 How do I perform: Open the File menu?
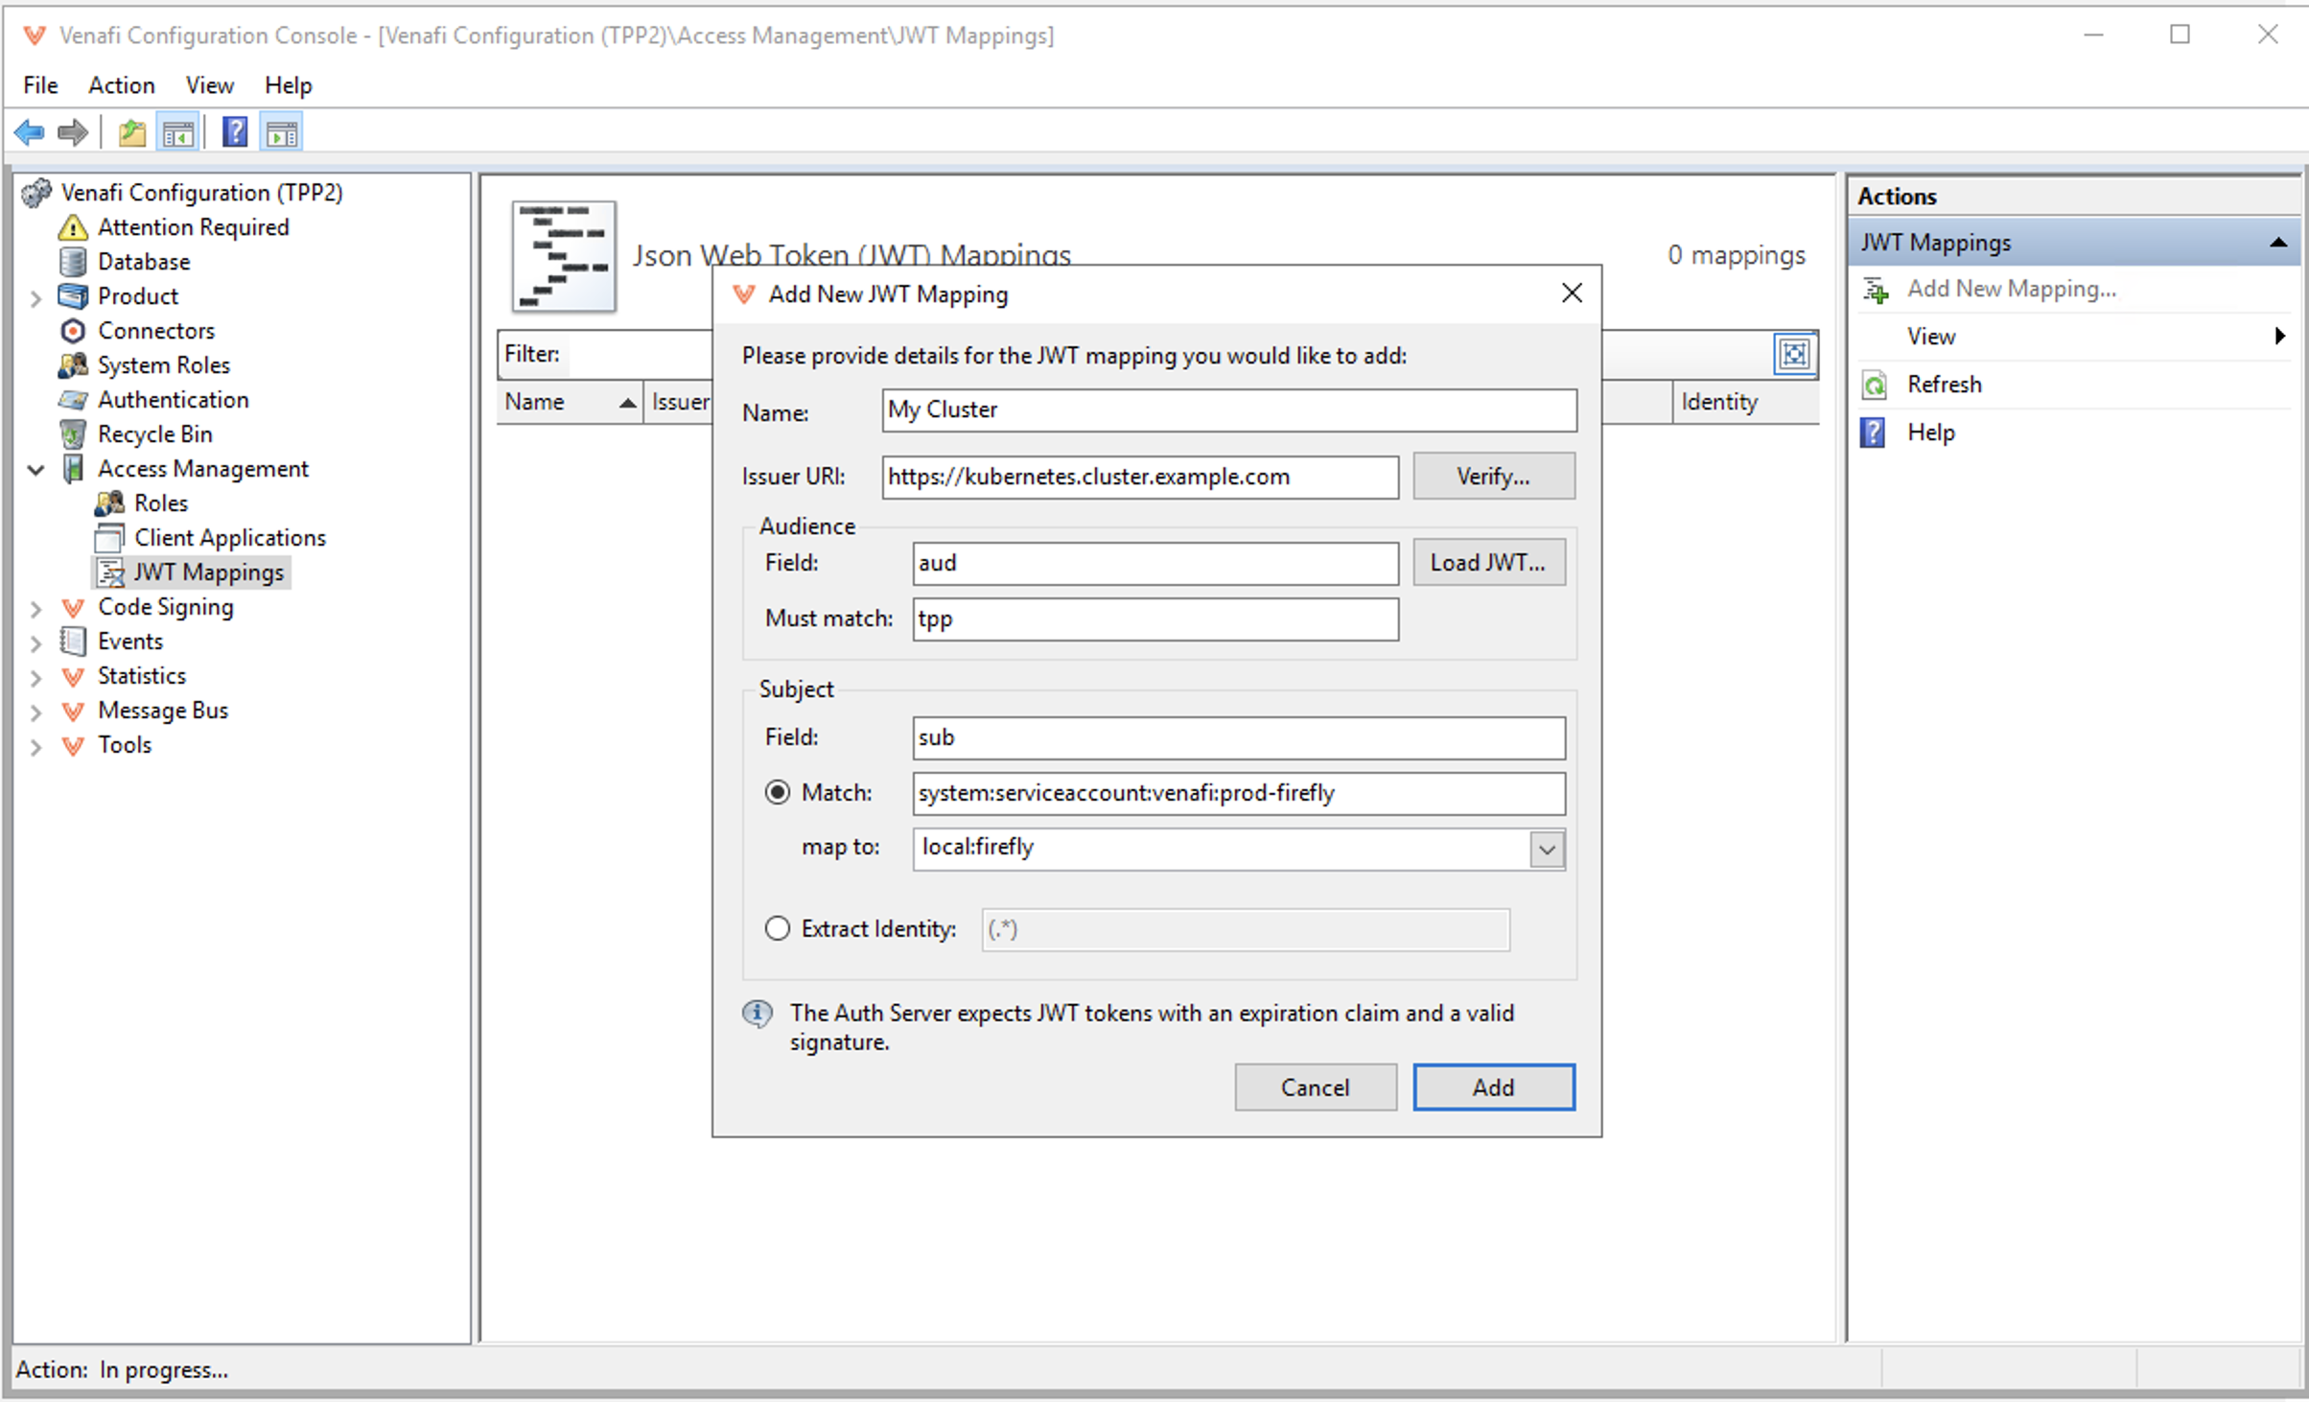(40, 84)
